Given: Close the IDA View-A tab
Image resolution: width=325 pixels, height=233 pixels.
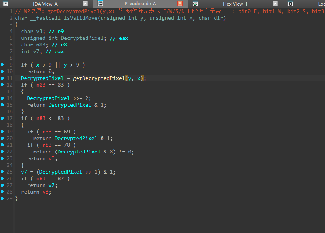Looking at the screenshot, I should (x=85, y=3).
